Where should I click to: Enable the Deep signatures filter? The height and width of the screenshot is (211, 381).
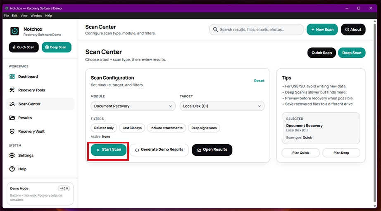[204, 128]
